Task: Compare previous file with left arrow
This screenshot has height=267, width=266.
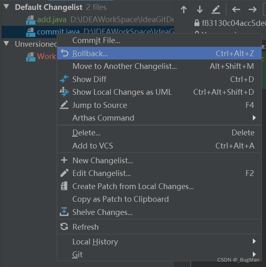Action: [236, 9]
